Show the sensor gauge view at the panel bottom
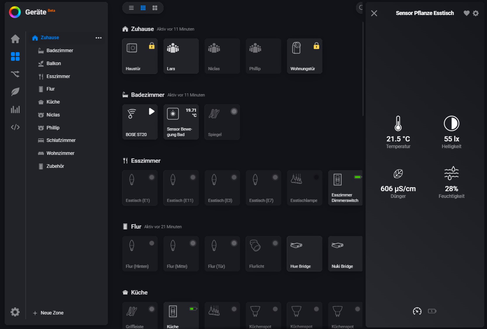Viewport: 487px width, 329px height. coord(417,311)
